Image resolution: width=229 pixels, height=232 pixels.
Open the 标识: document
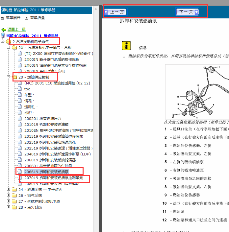coord(29,113)
